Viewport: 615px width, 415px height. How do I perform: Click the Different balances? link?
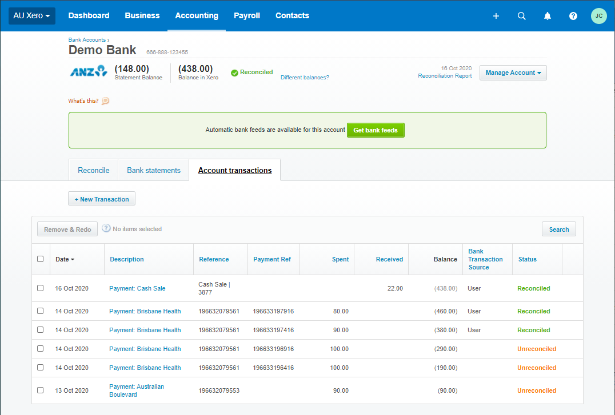(x=305, y=78)
